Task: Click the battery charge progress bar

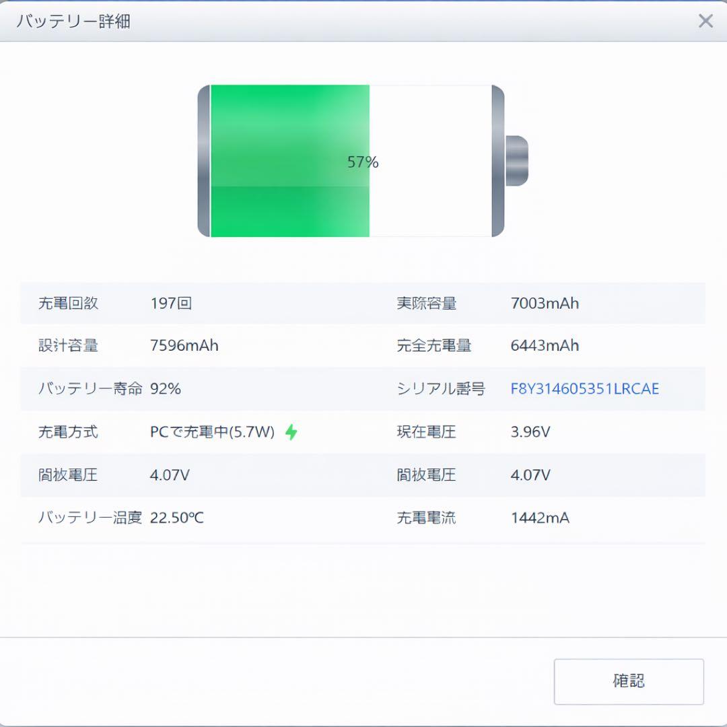Action: (x=289, y=162)
